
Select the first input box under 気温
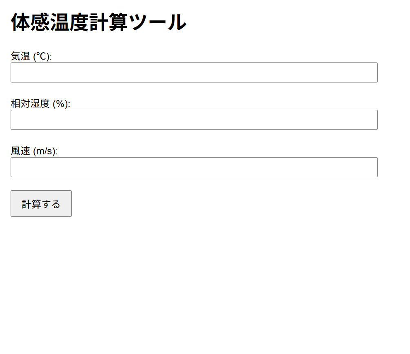point(194,73)
